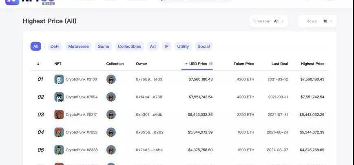The width and height of the screenshot is (354, 165).
Task: Select the All category filter
Action: (x=36, y=47)
